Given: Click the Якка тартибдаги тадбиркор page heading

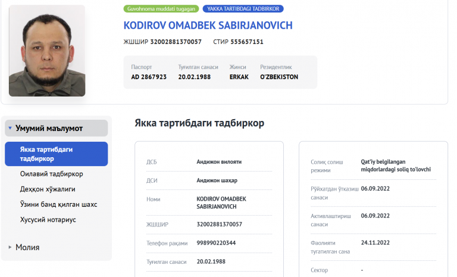Looking at the screenshot, I should [x=199, y=123].
